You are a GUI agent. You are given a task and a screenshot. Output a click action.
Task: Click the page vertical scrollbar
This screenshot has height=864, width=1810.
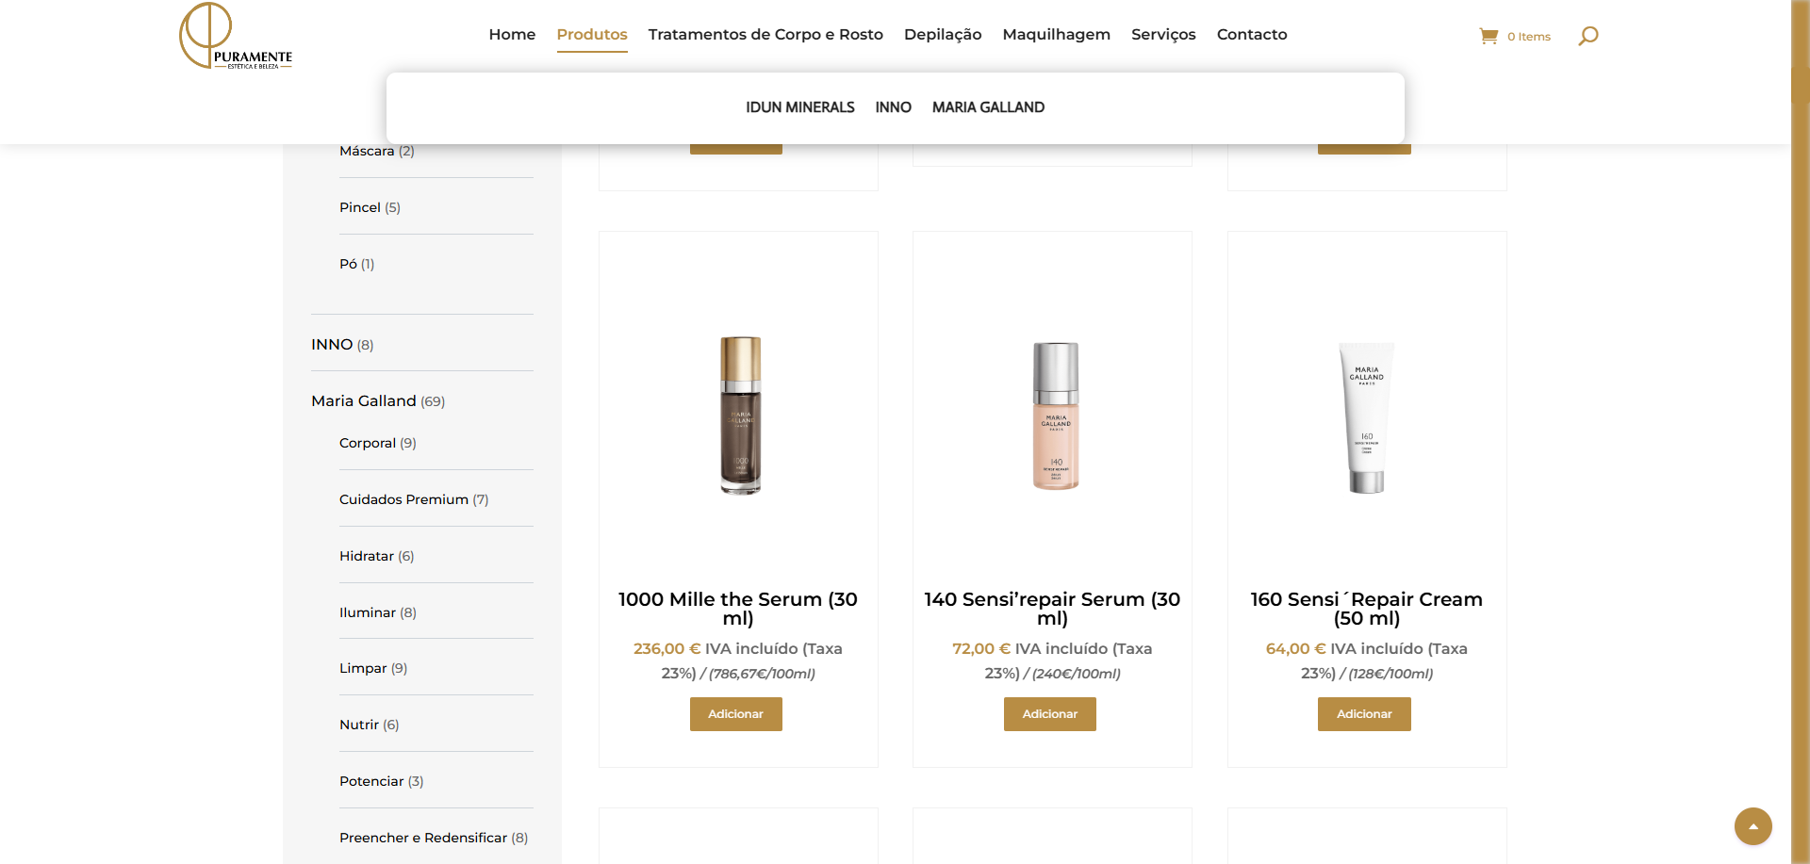click(1800, 432)
